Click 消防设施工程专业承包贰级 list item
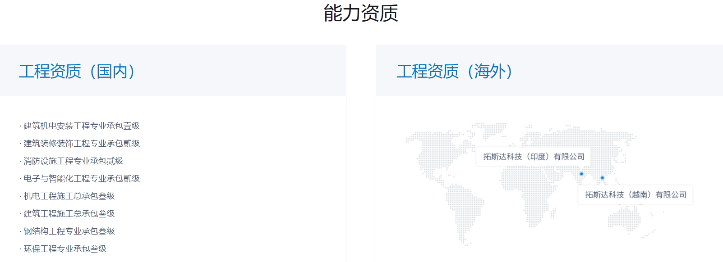The width and height of the screenshot is (723, 262). [x=71, y=161]
